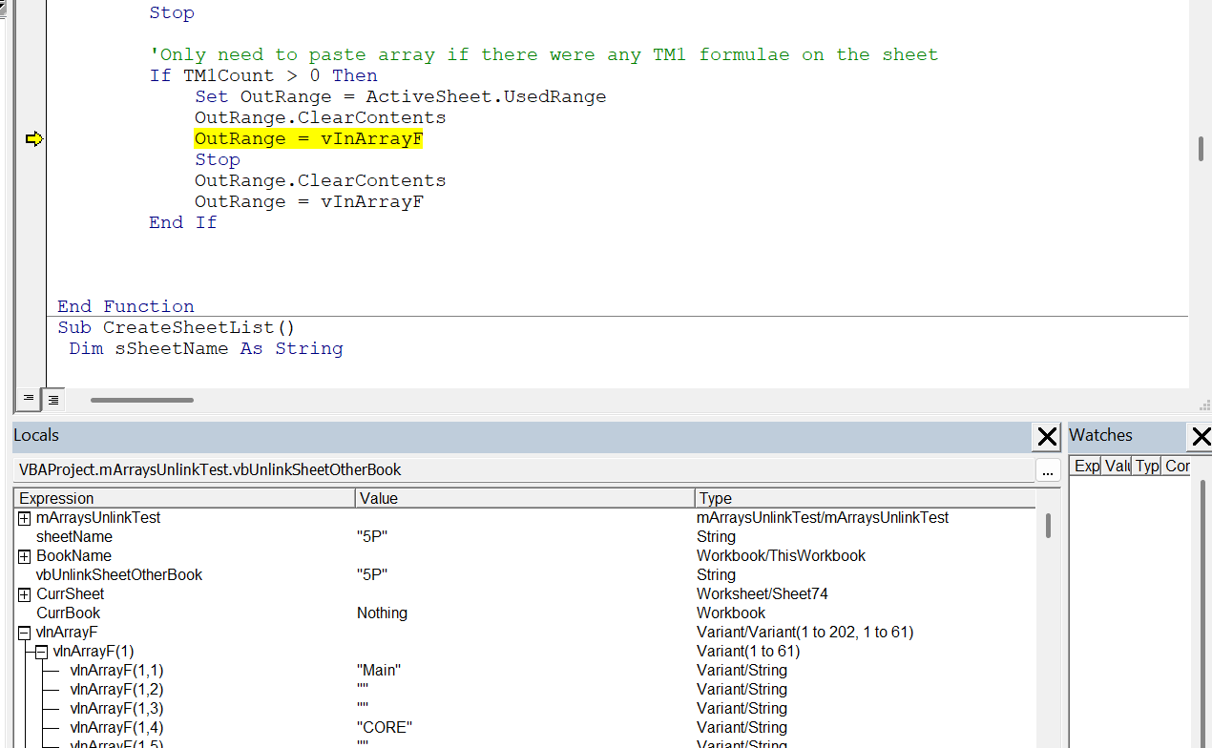Click the Locals window vertical scrollbar thumb
Image resolution: width=1212 pixels, height=748 pixels.
[1048, 526]
